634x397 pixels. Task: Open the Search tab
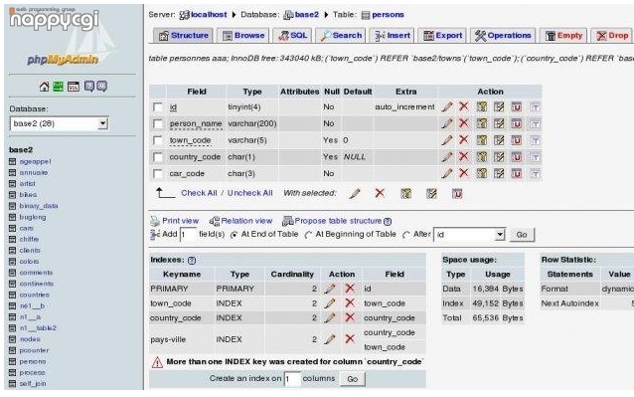click(x=341, y=36)
